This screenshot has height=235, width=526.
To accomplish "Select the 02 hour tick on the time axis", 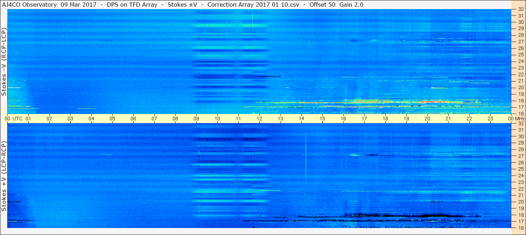I will [x=49, y=119].
